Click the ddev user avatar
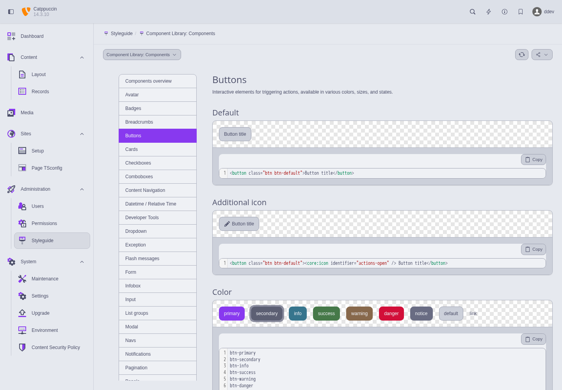The image size is (562, 390). pos(537,12)
